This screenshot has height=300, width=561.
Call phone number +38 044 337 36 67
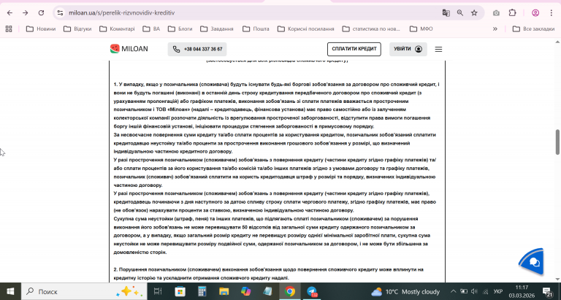197,50
